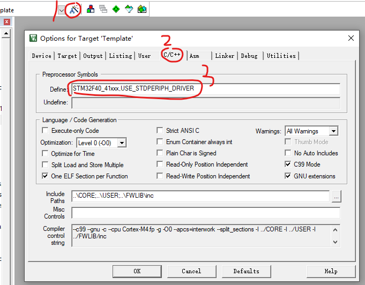Image resolution: width=365 pixels, height=285 pixels.
Task: Confirm options with OK button
Action: tap(137, 271)
